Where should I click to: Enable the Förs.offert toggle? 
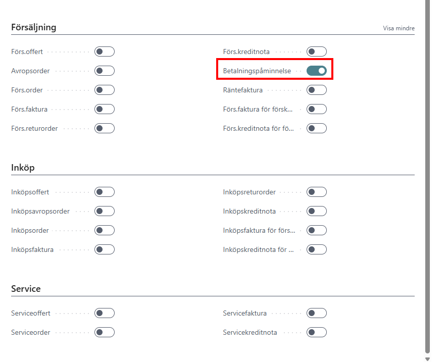coord(105,51)
